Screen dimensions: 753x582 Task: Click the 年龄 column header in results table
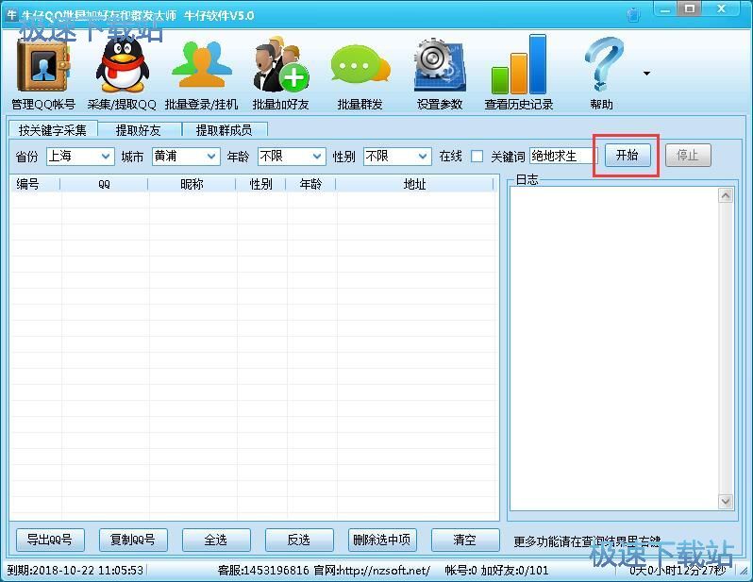click(x=310, y=184)
